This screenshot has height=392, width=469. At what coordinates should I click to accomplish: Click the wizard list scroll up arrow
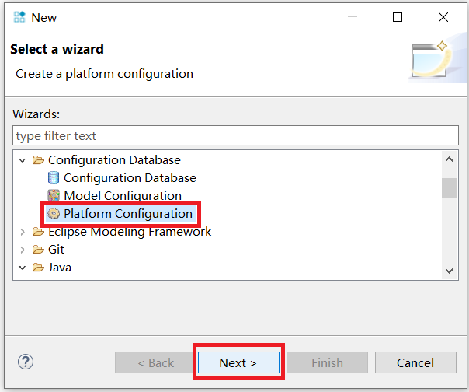[449, 159]
